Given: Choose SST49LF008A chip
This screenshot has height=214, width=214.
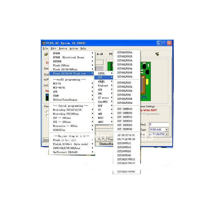Looking at the screenshot, I should 127,77.
